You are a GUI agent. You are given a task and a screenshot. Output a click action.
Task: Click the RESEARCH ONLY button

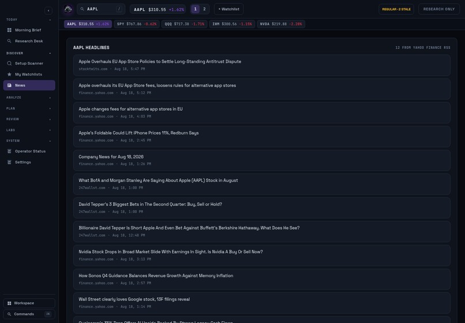(439, 9)
